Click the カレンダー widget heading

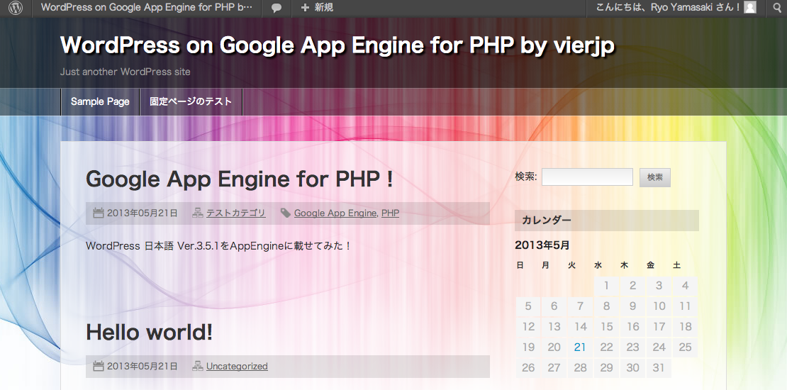point(607,221)
